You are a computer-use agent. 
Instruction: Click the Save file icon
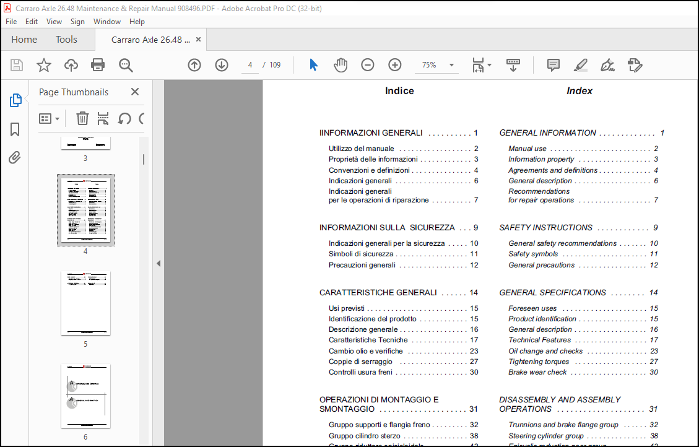pos(17,65)
